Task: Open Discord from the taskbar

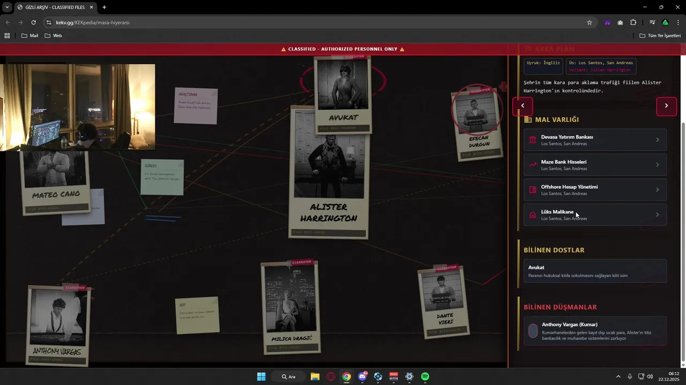Action: coord(362,376)
